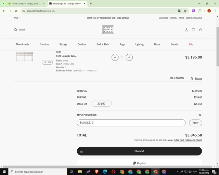Open the Design Within Reach logo homepage

coord(108,30)
